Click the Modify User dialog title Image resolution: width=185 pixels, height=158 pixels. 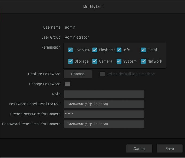coord(94,7)
